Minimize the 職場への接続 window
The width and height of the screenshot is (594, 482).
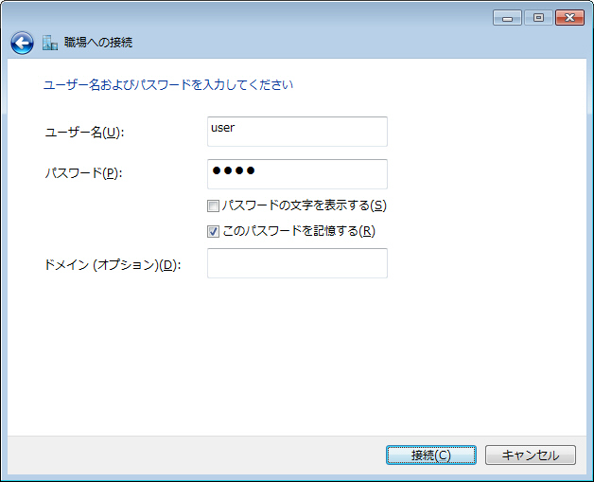coord(507,18)
